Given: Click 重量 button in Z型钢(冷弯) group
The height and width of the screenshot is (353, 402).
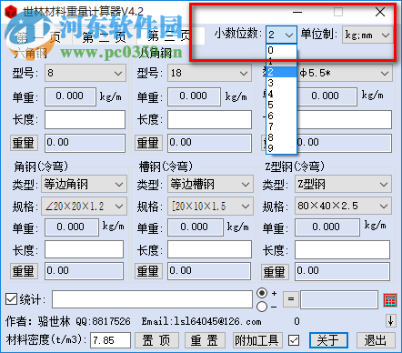Looking at the screenshot, I should (x=275, y=272).
